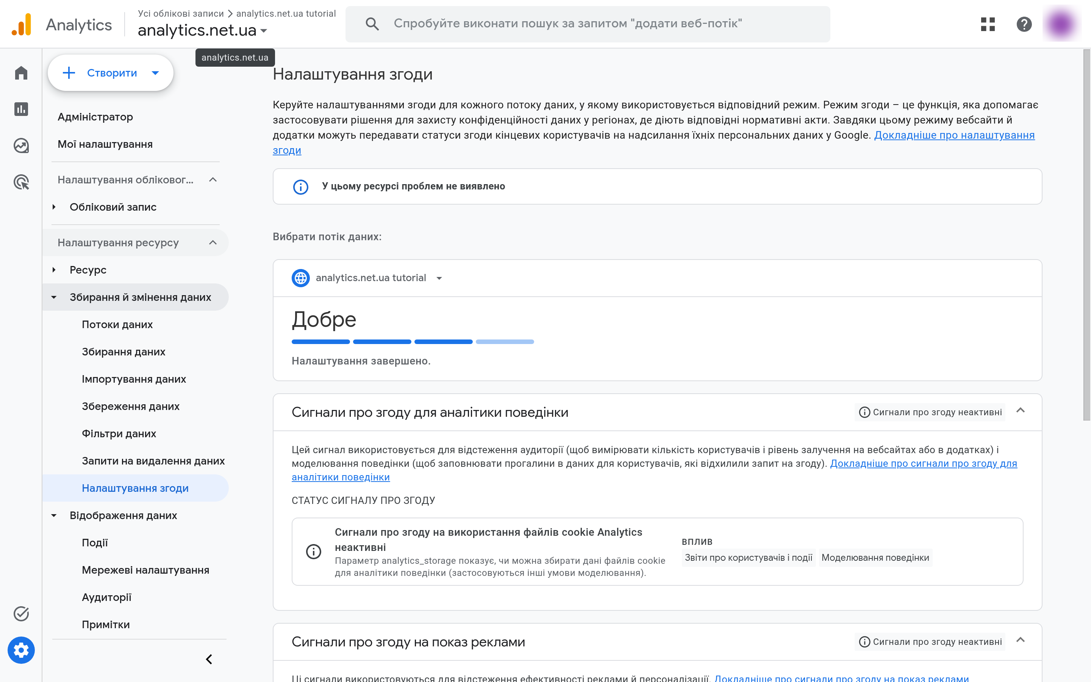The height and width of the screenshot is (682, 1091).
Task: Select Імпортування даних in sidebar
Action: [x=134, y=379]
